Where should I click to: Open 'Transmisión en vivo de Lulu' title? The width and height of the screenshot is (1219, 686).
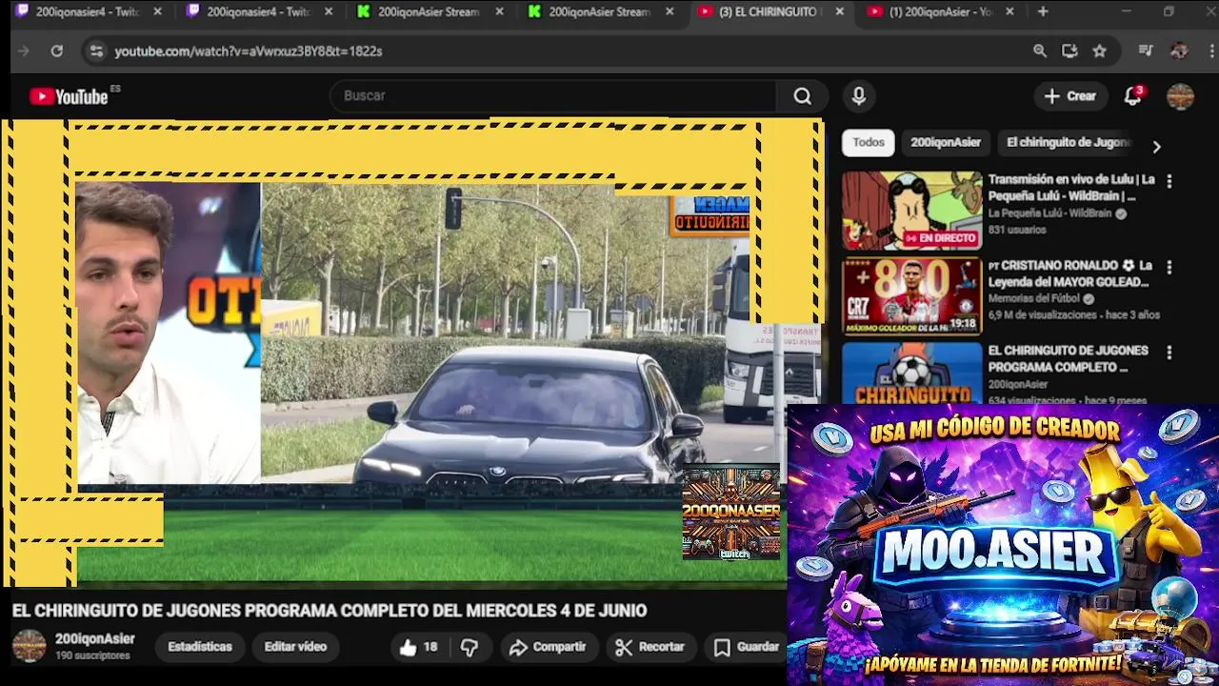click(1071, 188)
